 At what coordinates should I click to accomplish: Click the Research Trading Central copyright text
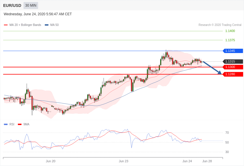pos(220,25)
